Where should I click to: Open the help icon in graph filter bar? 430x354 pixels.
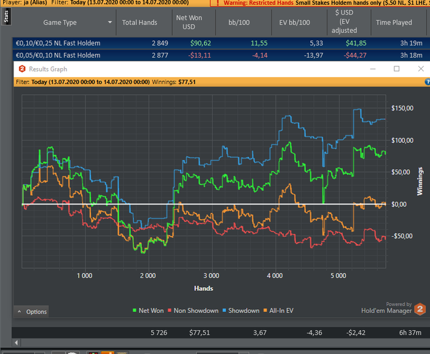(428, 82)
